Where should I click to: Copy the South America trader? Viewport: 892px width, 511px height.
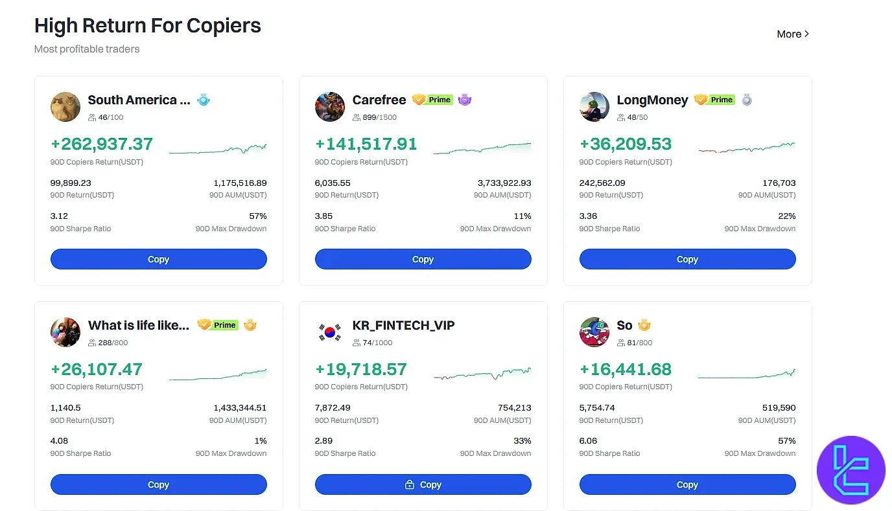point(158,259)
